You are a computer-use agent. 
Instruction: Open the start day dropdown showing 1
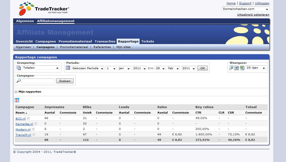point(111,68)
